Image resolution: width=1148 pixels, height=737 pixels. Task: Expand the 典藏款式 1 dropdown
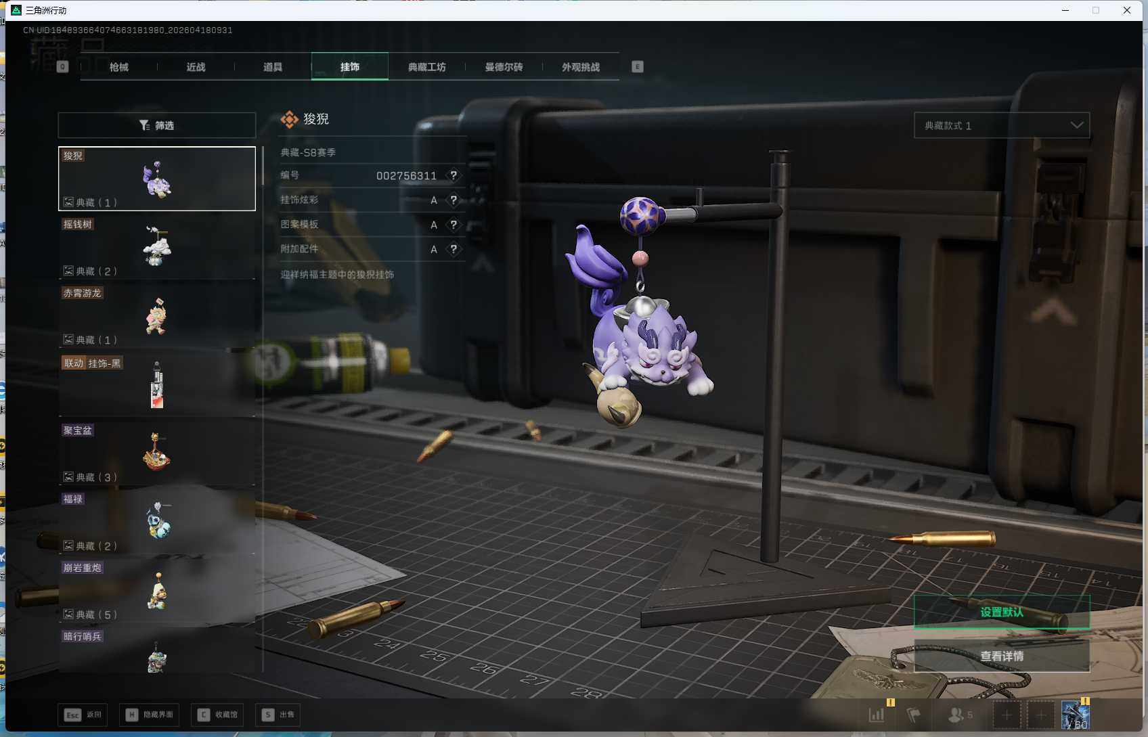pyautogui.click(x=1001, y=125)
